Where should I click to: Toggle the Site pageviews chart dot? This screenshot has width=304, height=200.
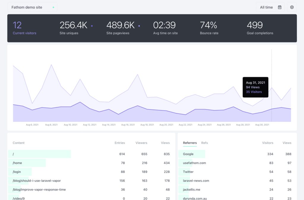pyautogui.click(x=139, y=26)
